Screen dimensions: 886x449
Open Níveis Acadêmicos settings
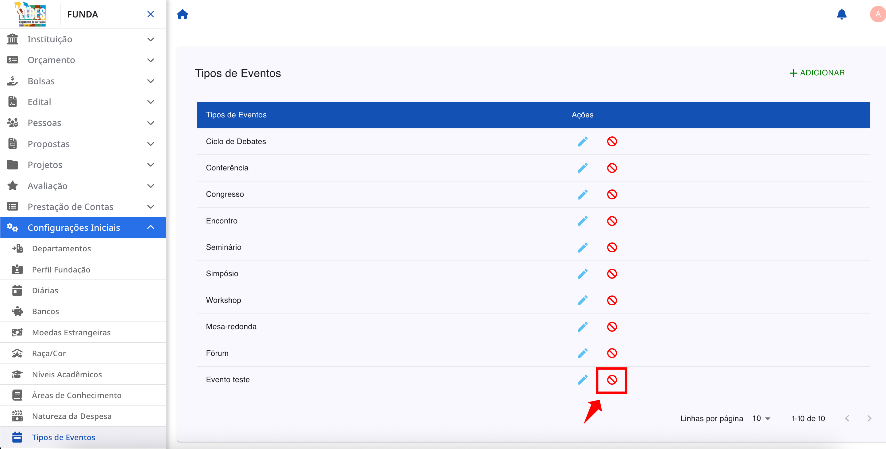pyautogui.click(x=67, y=374)
